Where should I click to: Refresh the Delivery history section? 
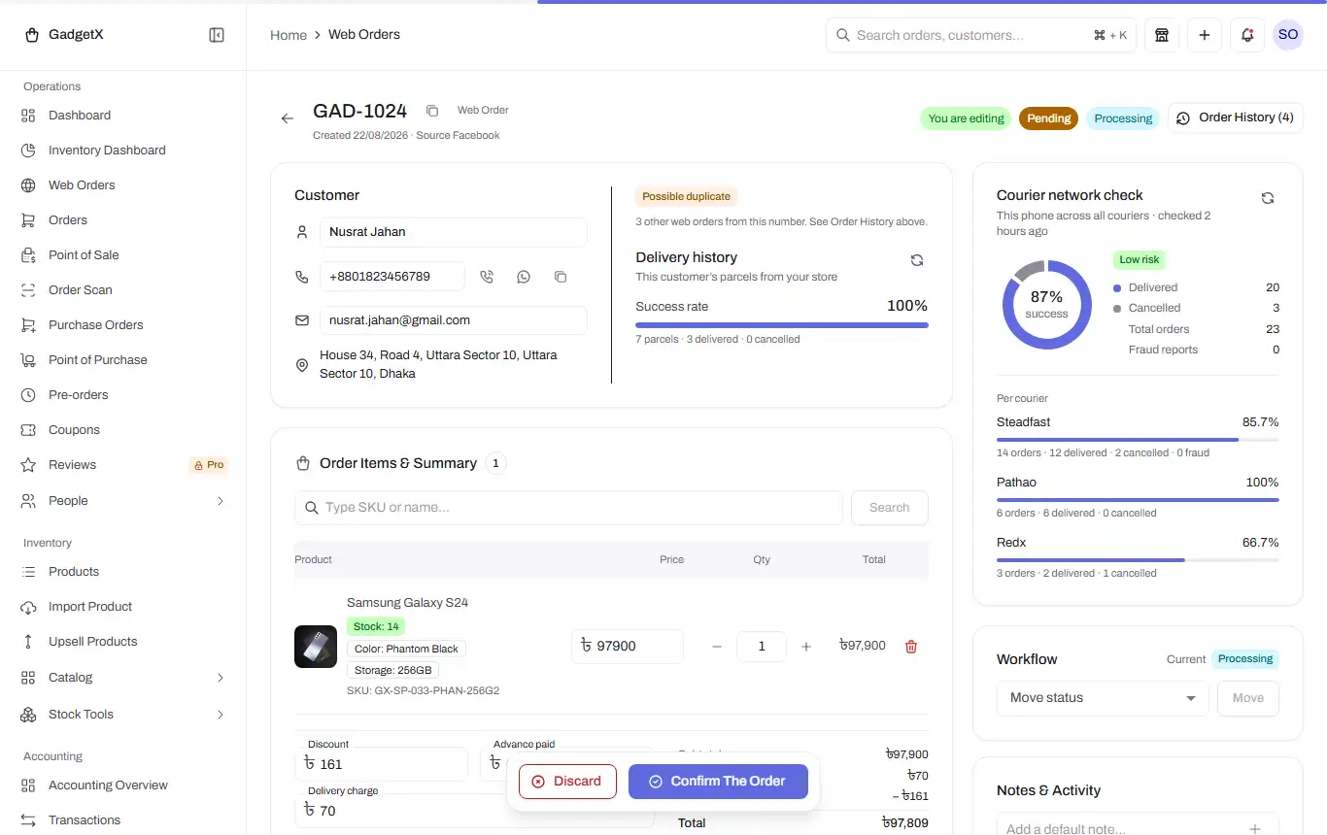917,260
